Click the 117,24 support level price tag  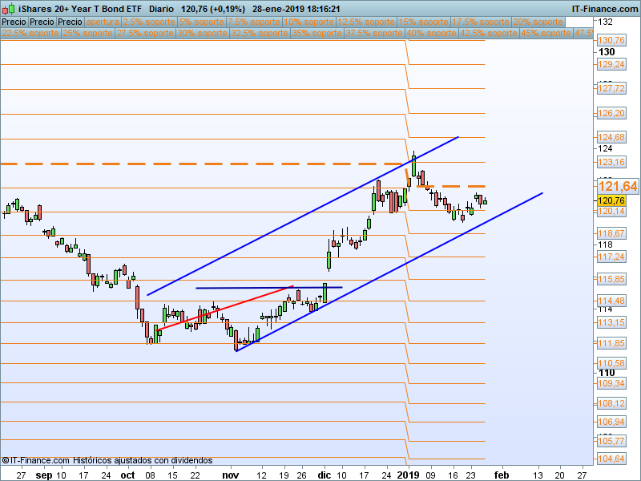click(x=611, y=257)
